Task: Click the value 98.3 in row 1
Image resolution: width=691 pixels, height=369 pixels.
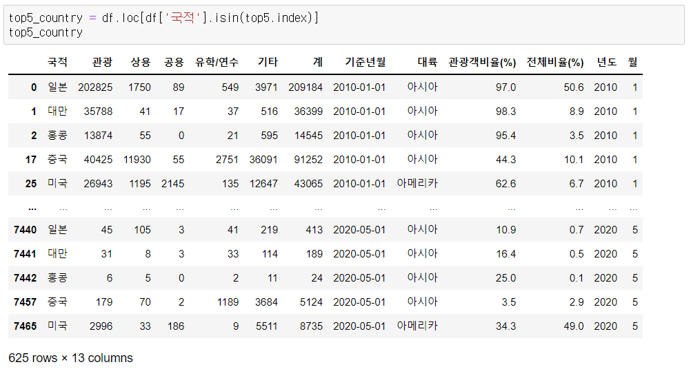Action: (x=506, y=112)
